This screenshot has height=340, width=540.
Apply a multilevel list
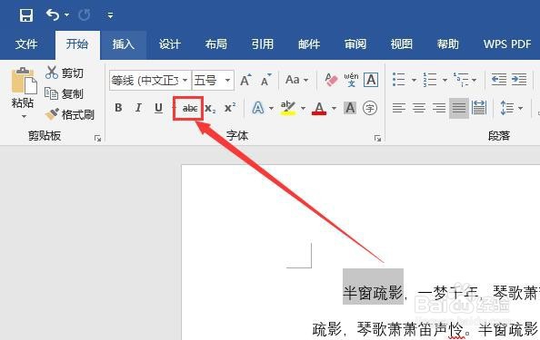coord(461,80)
